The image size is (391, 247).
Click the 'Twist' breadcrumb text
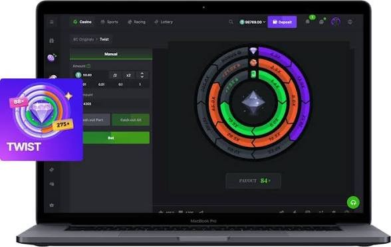tap(104, 39)
